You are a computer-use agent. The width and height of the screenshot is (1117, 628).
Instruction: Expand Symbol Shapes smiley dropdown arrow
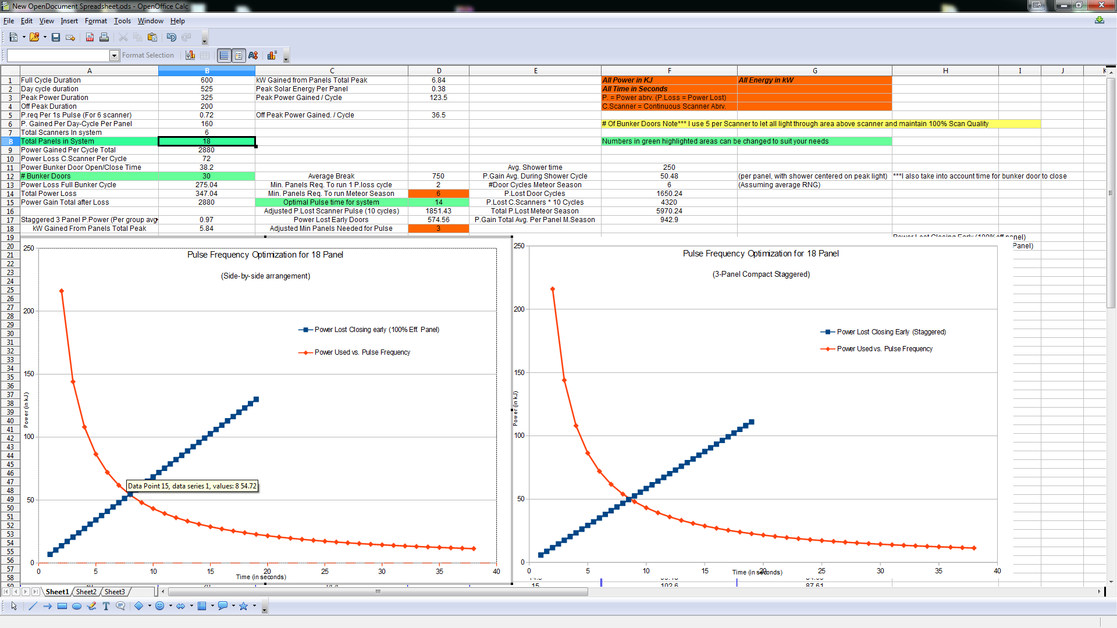click(x=170, y=606)
